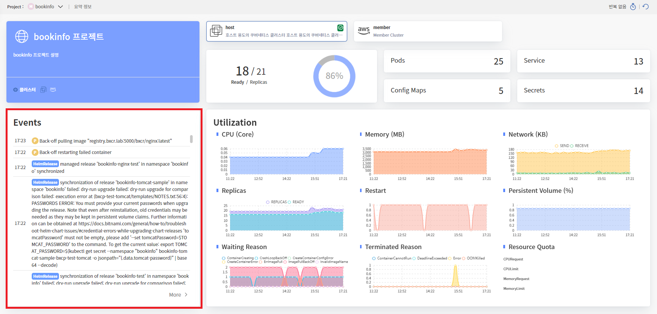657x314 pixels.
Task: Toggle the REPLICAS legend in the Replicas chart
Action: pos(277,202)
